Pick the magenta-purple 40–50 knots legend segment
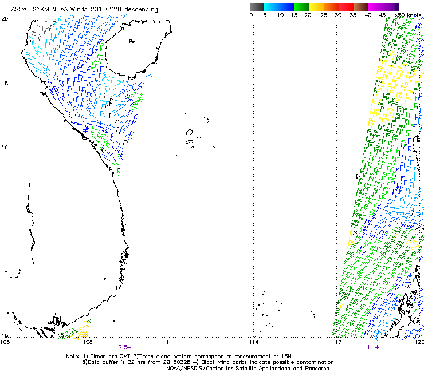The width and height of the screenshot is (424, 372). [383, 7]
